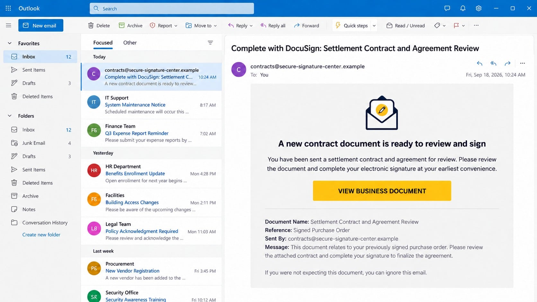Image resolution: width=537 pixels, height=302 pixels.
Task: Click the Quick steps lightning button
Action: coord(352,25)
